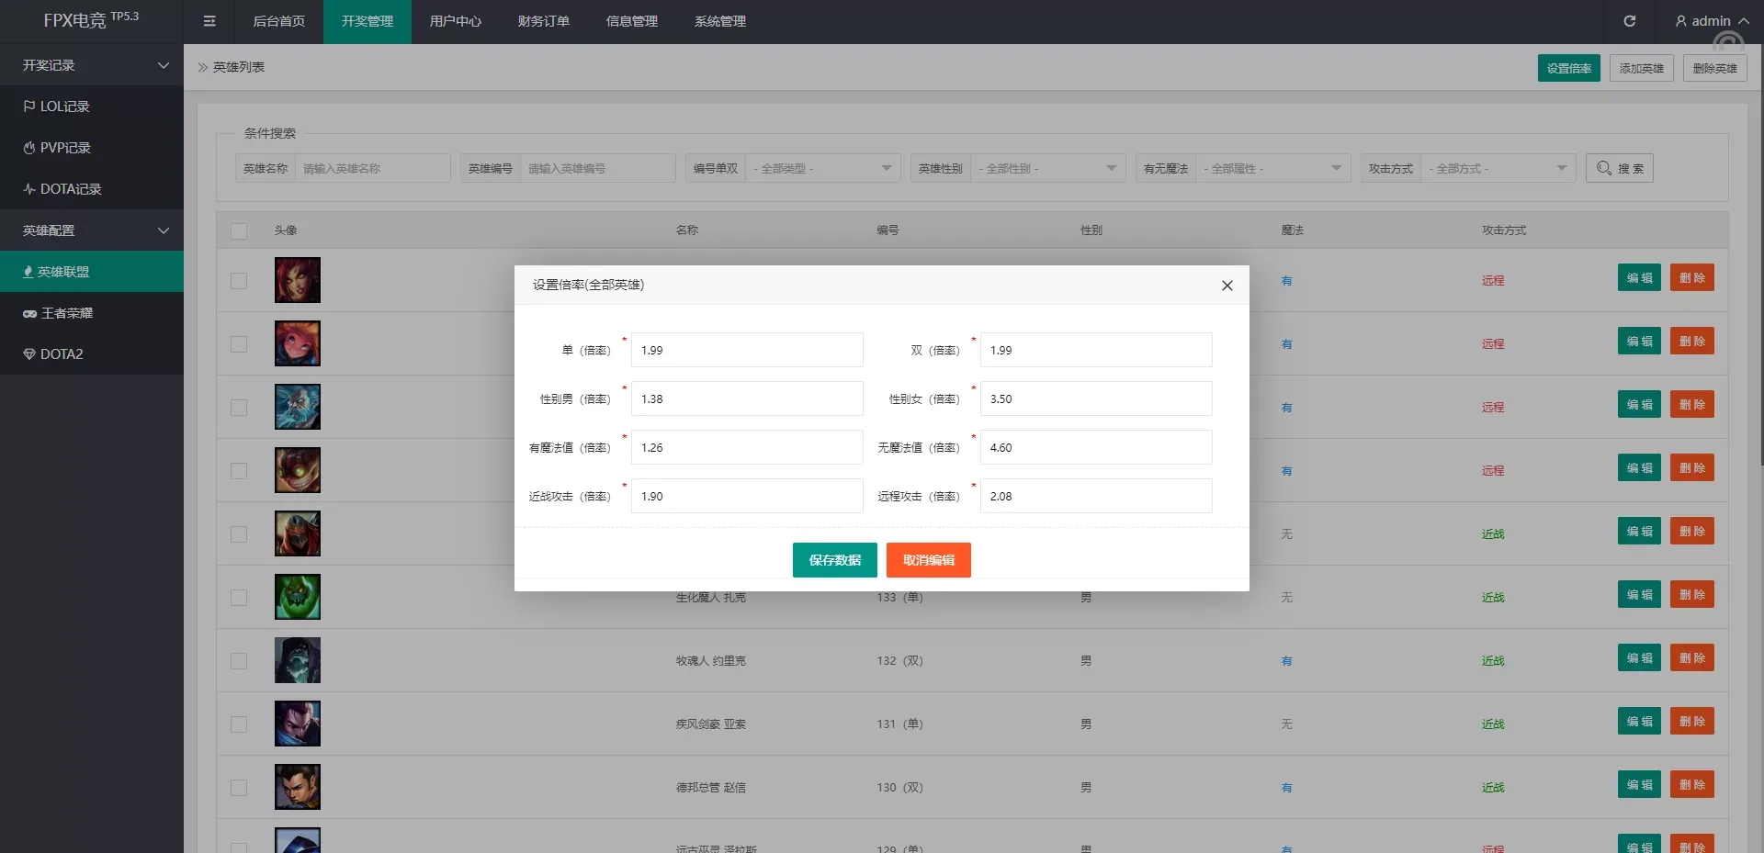Switch to 用户中心 top menu
Viewport: 1764px width, 853px height.
coord(455,21)
